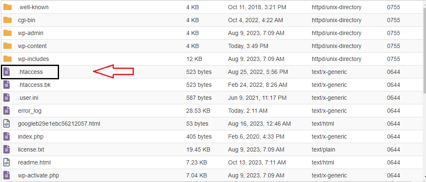Select the .user.ini file row
The height and width of the screenshot is (182, 426).
(x=213, y=98)
